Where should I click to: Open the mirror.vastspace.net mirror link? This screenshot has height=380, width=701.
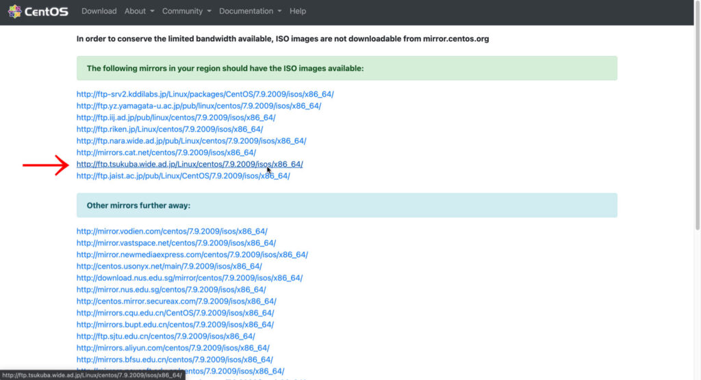click(176, 243)
